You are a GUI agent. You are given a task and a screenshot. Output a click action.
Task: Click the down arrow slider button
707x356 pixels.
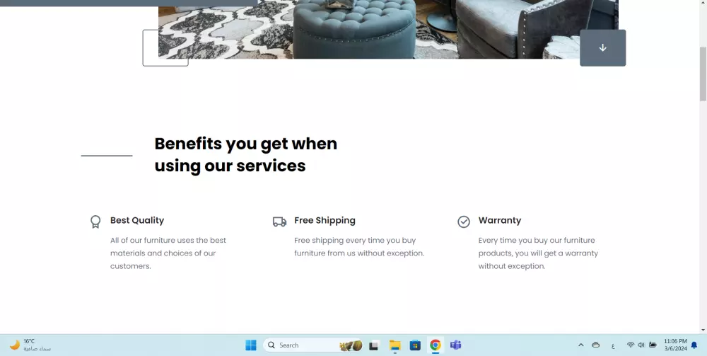(x=602, y=48)
